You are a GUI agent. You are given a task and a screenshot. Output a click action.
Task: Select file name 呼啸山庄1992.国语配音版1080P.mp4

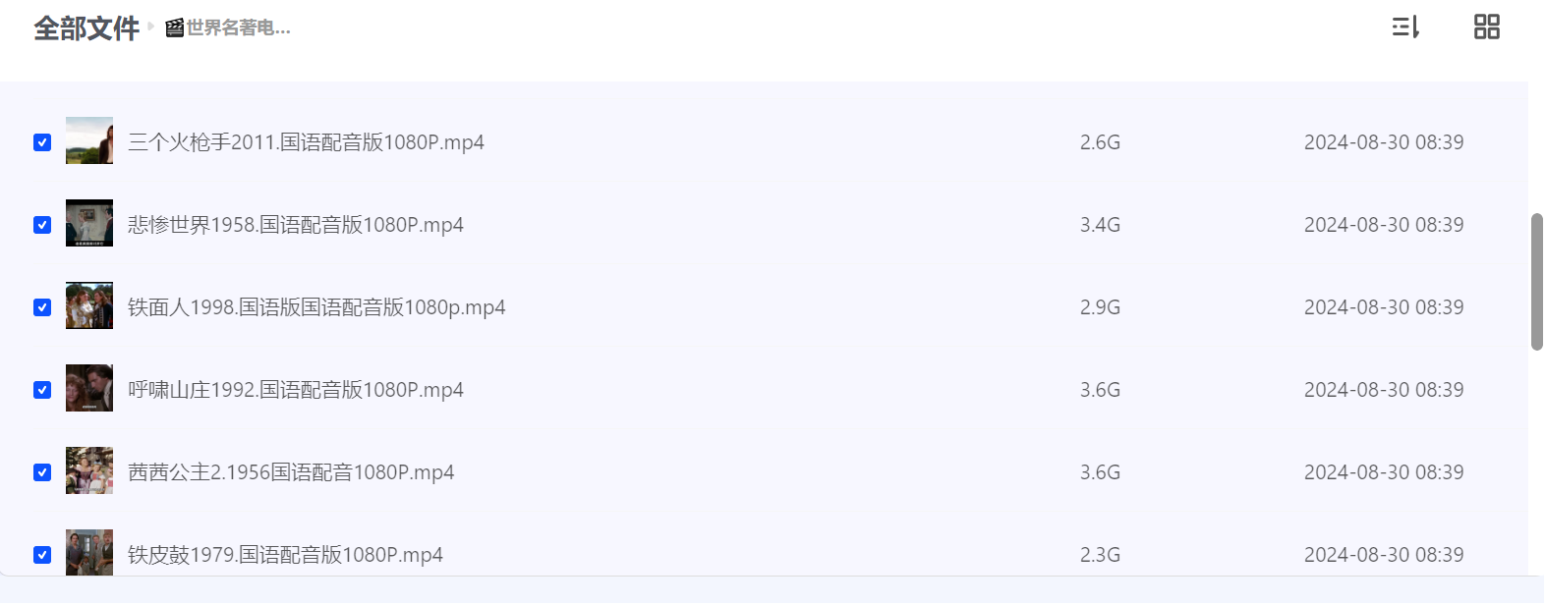click(x=295, y=390)
